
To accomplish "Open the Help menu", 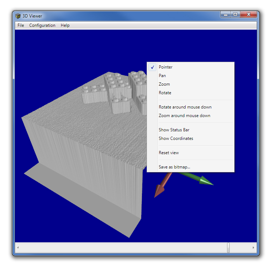I will click(x=65, y=25).
